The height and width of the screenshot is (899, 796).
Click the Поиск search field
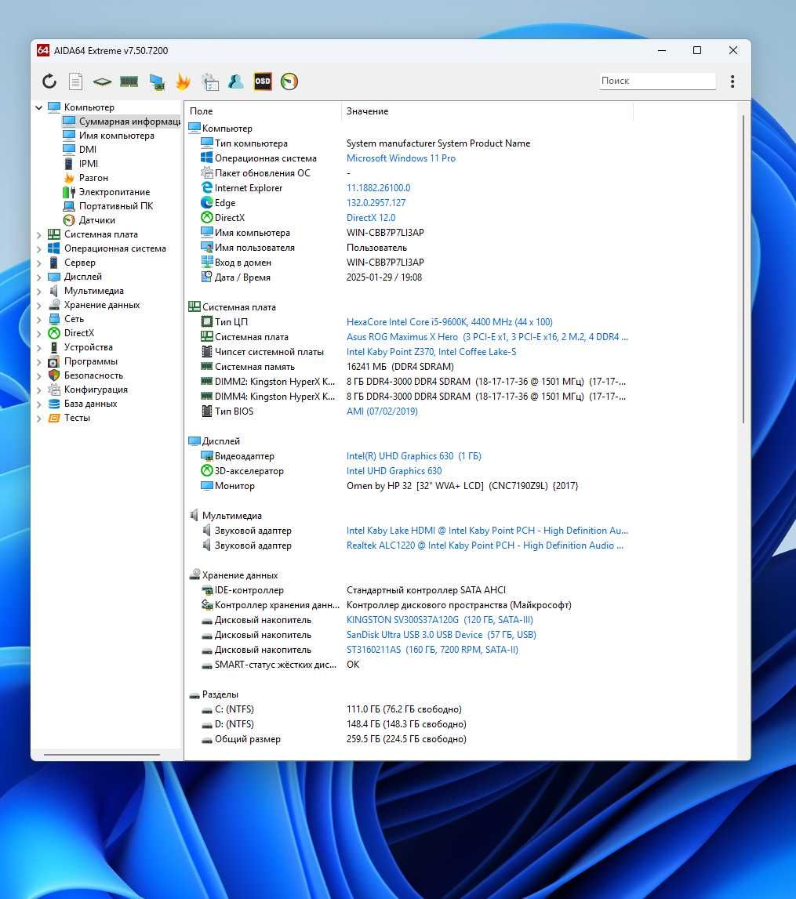pos(657,81)
